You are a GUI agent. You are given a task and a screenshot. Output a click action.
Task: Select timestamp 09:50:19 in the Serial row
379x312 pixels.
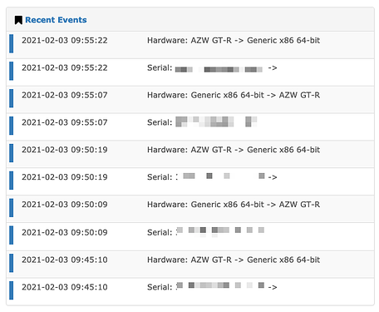tap(65, 177)
